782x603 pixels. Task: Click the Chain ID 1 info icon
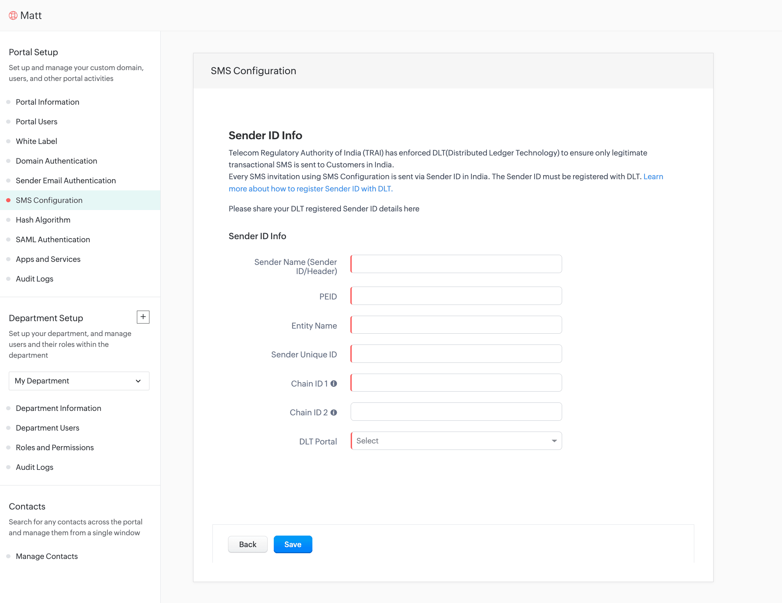334,383
